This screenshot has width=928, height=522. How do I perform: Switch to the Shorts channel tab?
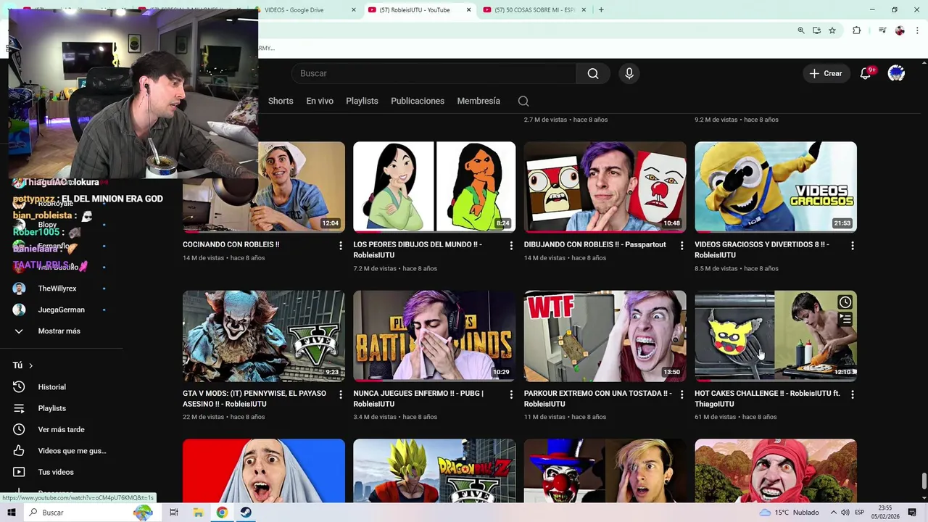(x=281, y=101)
